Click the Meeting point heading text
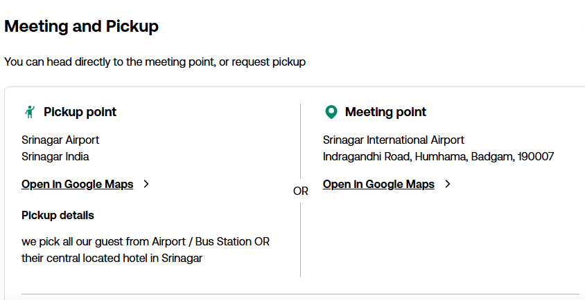585x300 pixels. 385,112
